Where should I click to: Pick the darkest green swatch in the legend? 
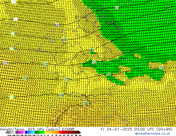pos(36,132)
